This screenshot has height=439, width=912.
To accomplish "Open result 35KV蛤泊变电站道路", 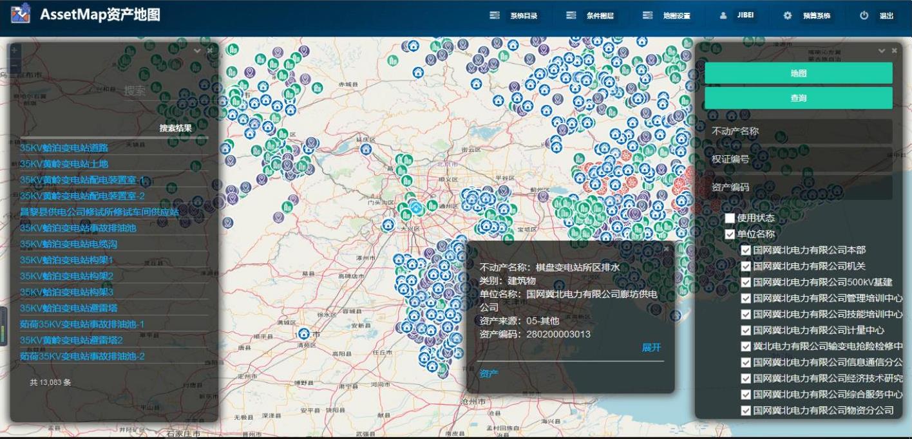I will tap(64, 147).
